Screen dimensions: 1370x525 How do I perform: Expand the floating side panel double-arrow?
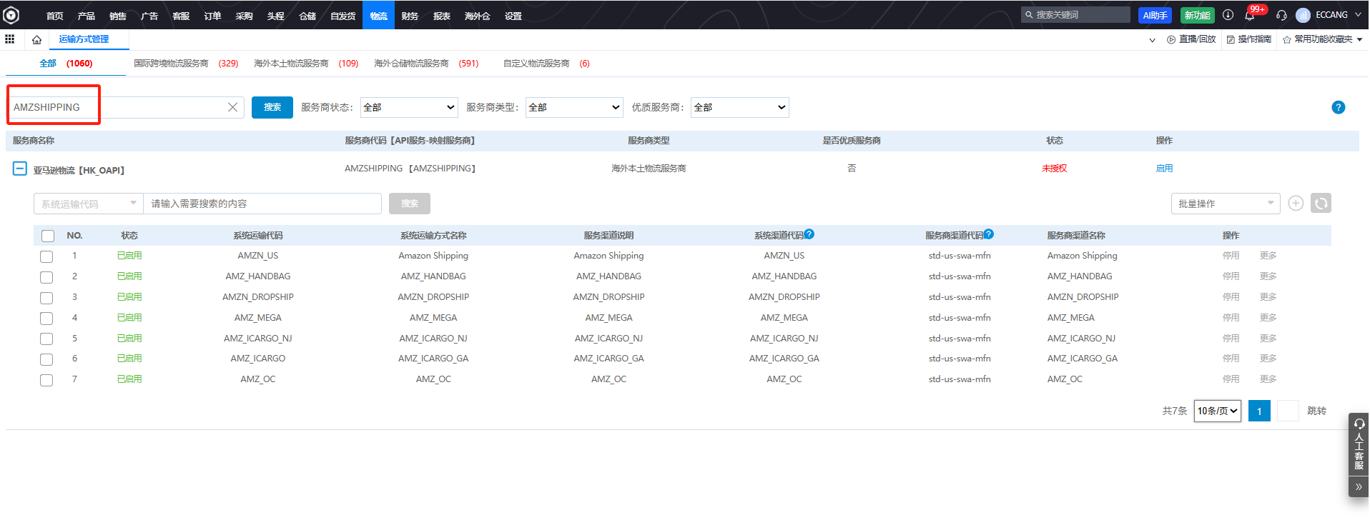tap(1359, 486)
